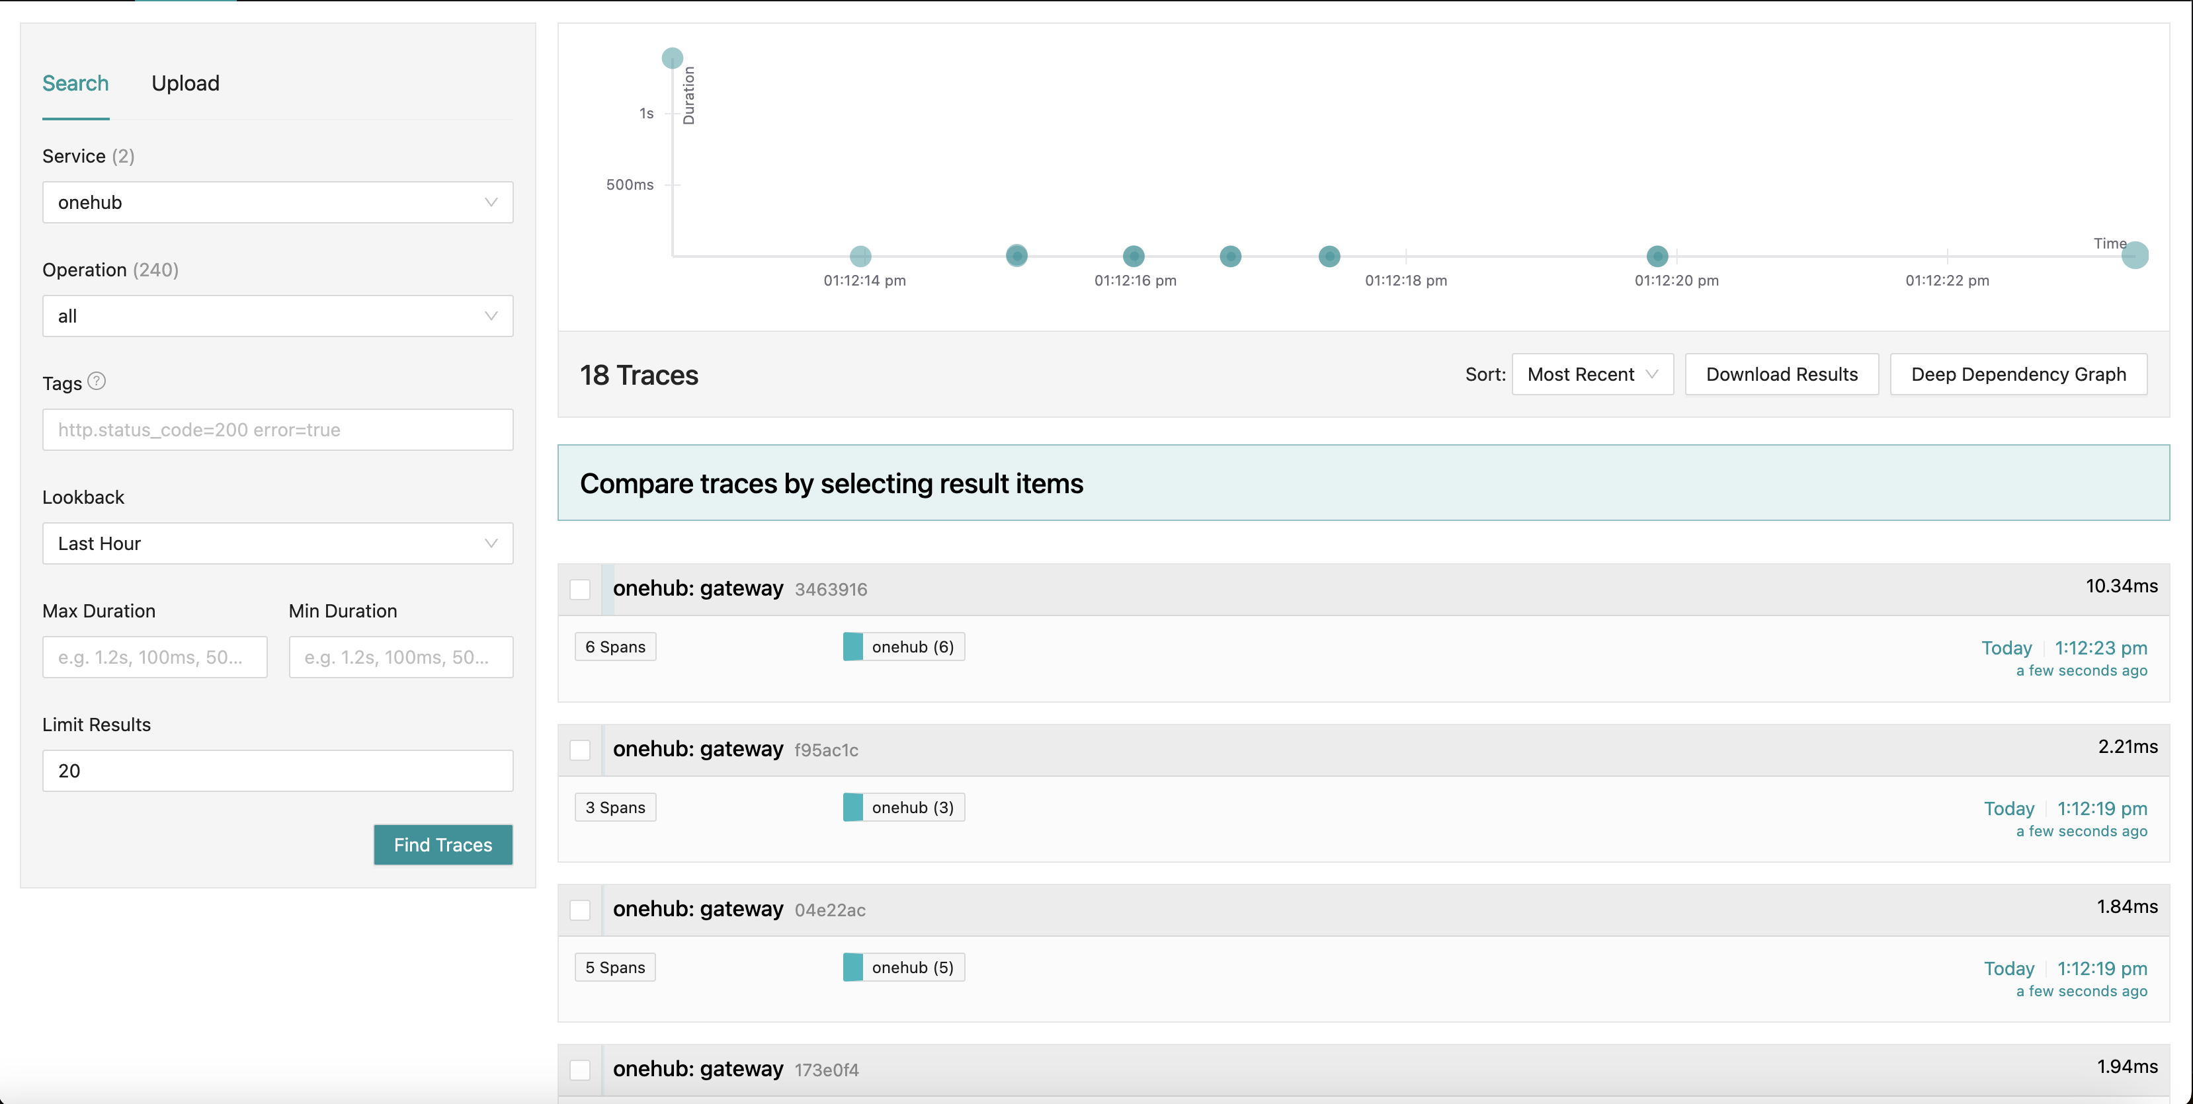This screenshot has height=1104, width=2193.
Task: Click the Find Traces button
Action: click(x=442, y=844)
